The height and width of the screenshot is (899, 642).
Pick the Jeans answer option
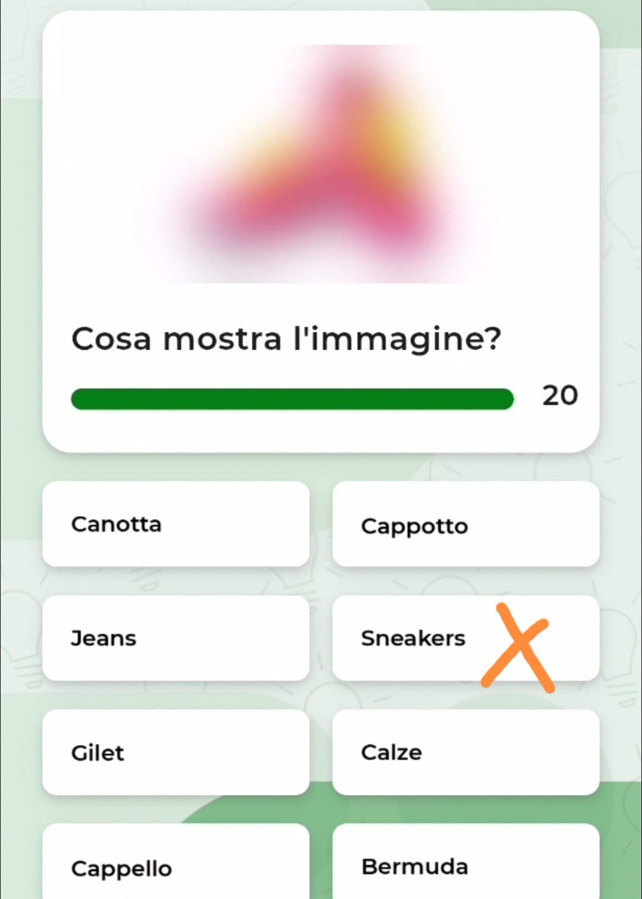tap(175, 638)
